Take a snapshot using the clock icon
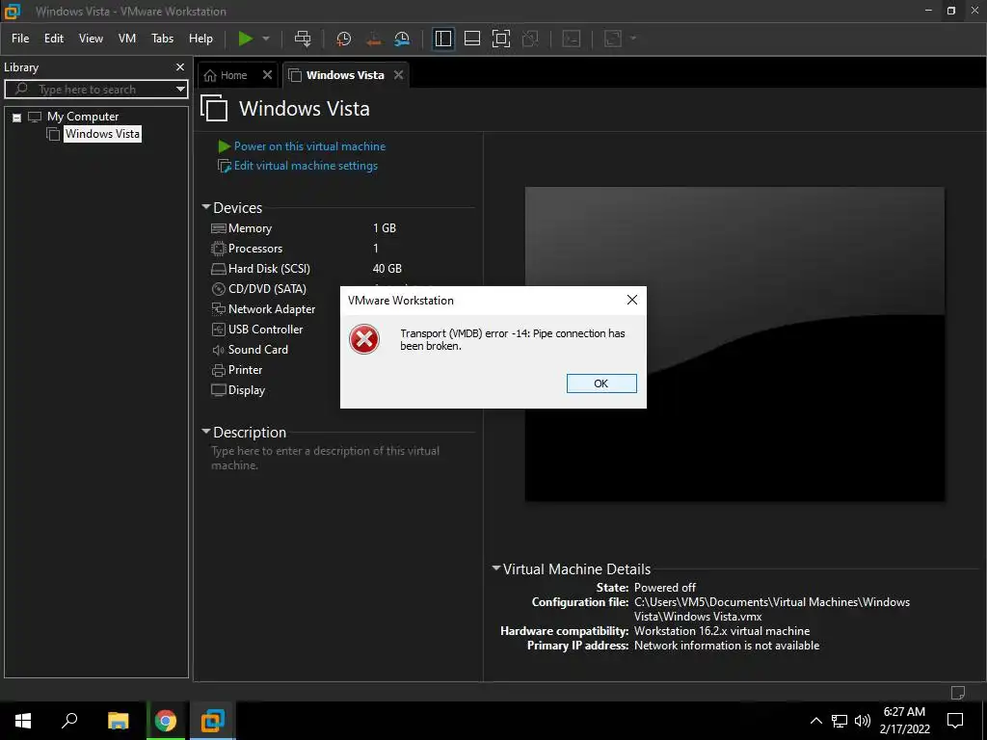This screenshot has width=987, height=740. tap(344, 39)
